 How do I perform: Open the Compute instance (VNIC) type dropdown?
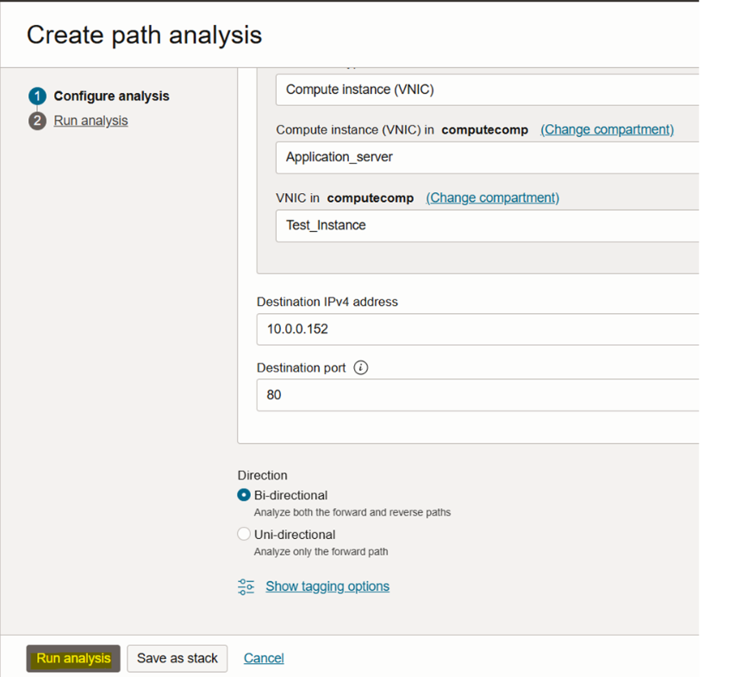(x=487, y=90)
